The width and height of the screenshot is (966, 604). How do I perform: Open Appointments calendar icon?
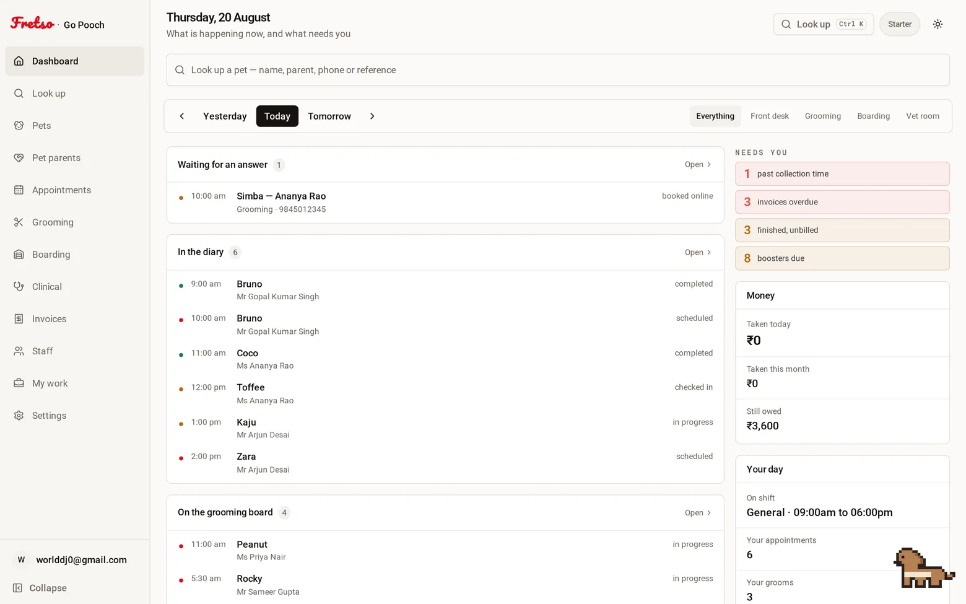pos(19,190)
